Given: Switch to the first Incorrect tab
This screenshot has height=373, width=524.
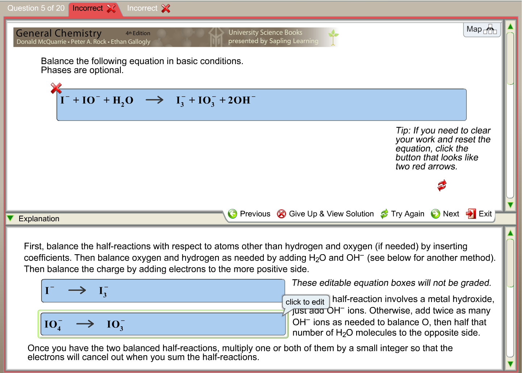Looking at the screenshot, I should [x=88, y=8].
